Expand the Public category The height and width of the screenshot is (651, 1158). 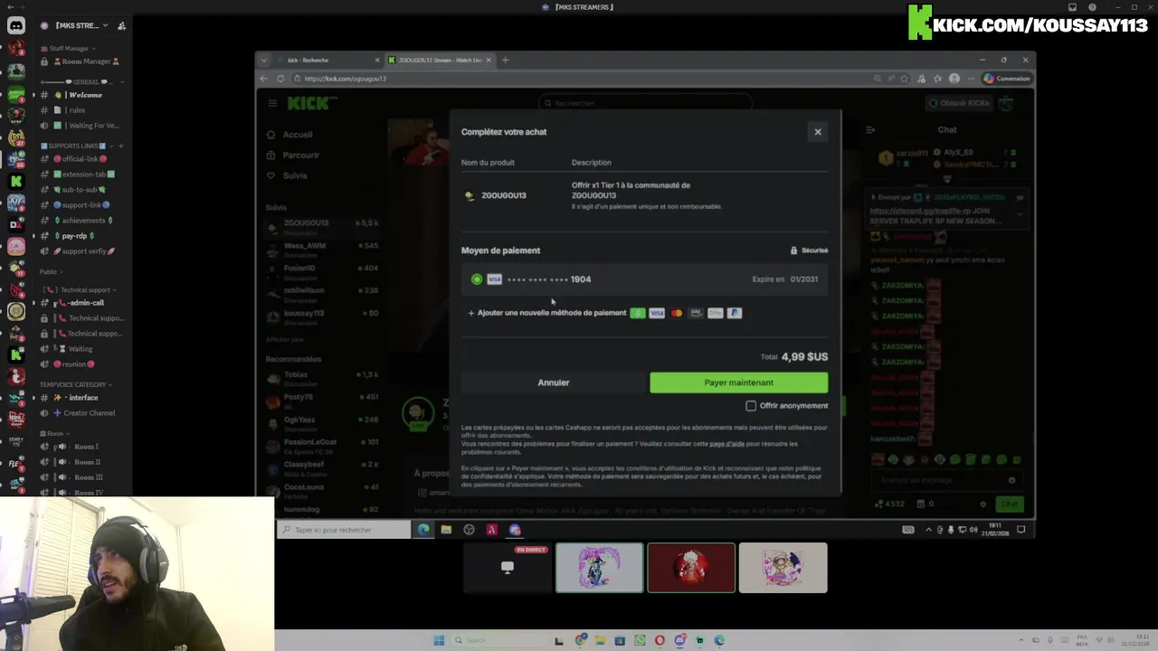50,271
